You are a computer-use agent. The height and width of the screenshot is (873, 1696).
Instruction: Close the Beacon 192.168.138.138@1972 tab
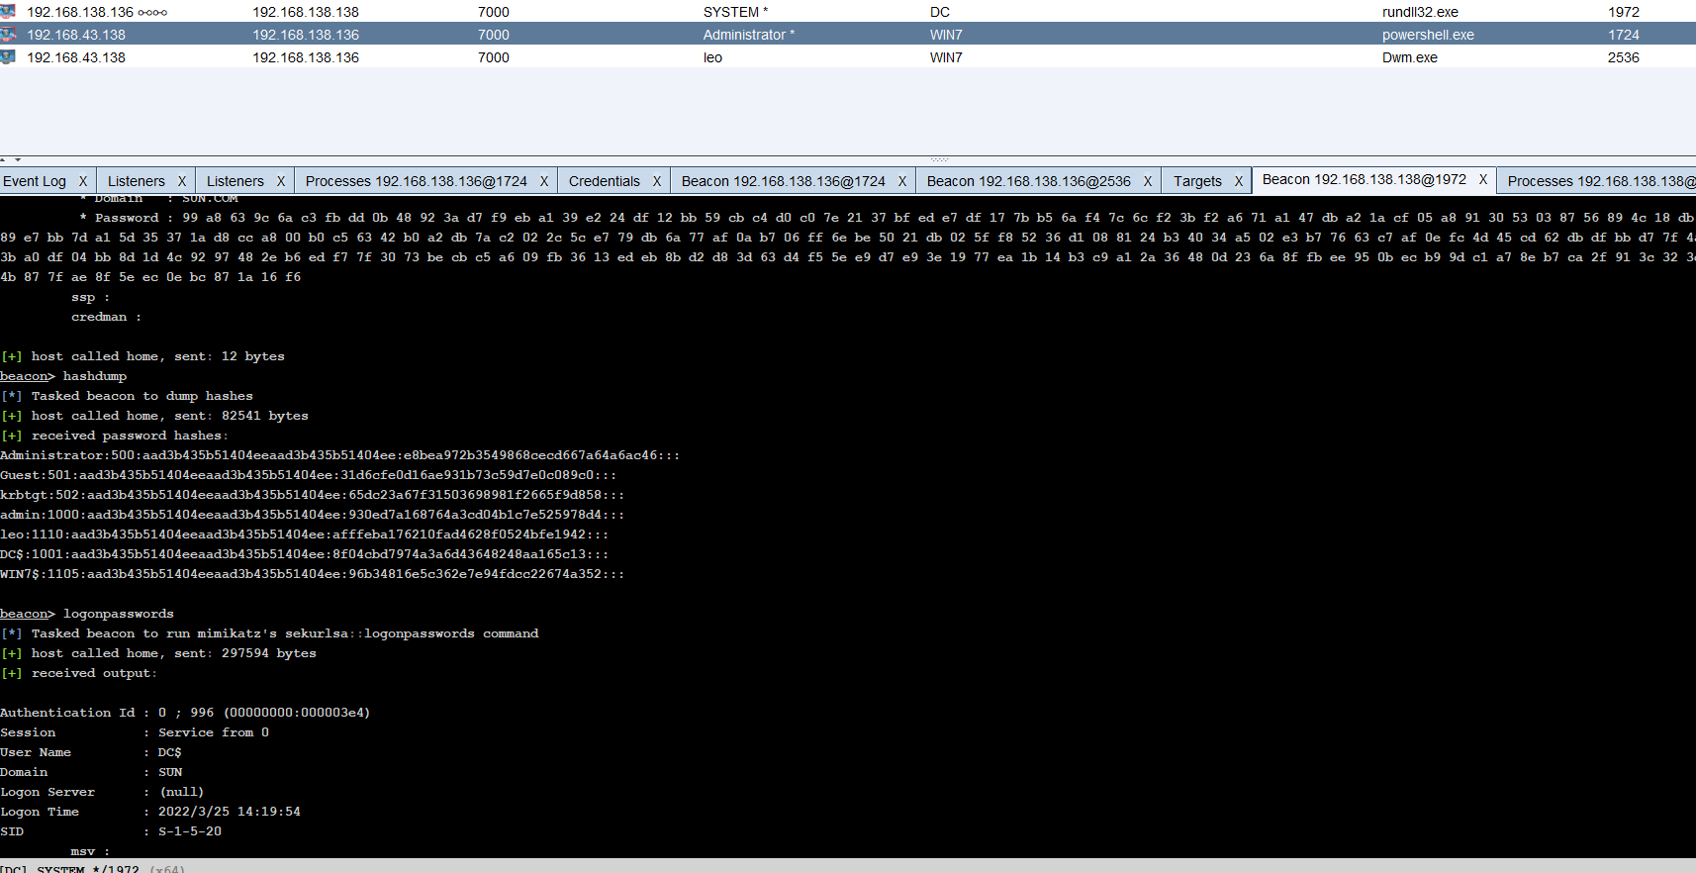point(1483,179)
